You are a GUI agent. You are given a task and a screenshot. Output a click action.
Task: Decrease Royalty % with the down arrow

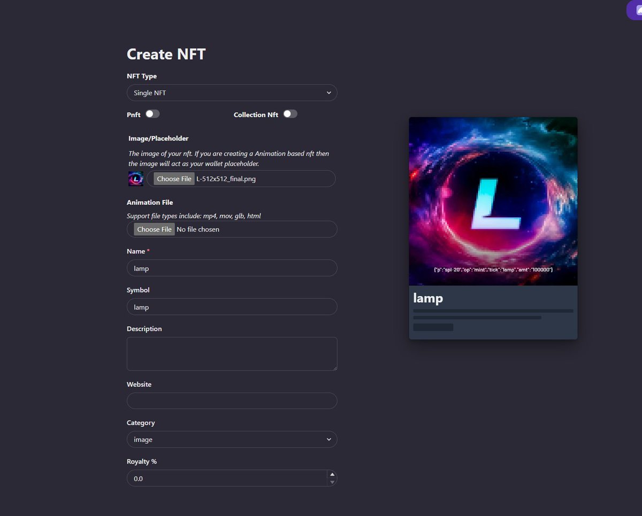coord(332,482)
